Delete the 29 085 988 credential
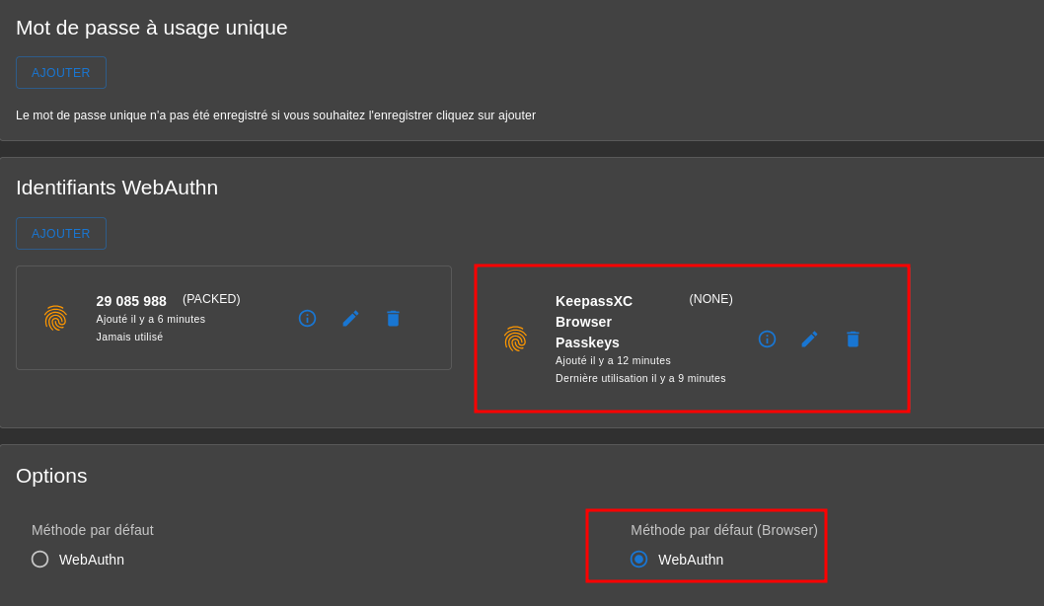 pos(393,318)
